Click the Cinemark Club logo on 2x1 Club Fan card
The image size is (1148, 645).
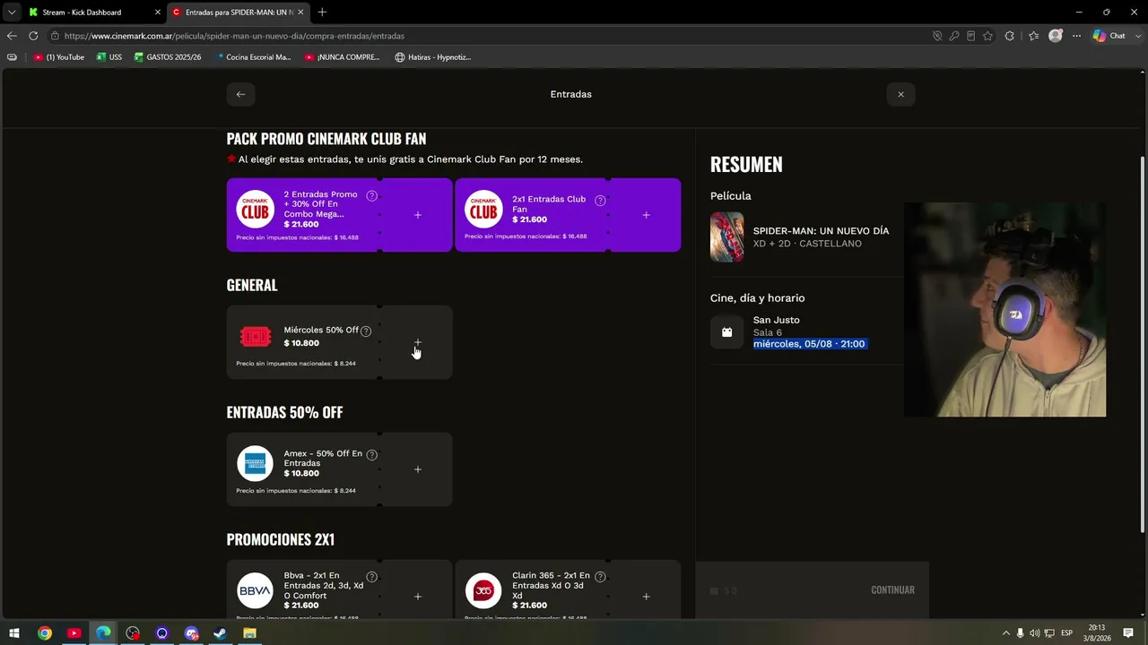pyautogui.click(x=483, y=210)
